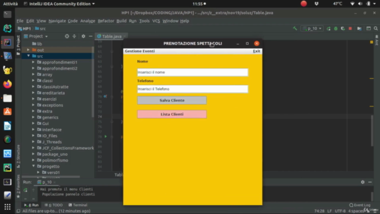
Task: Switch to the Table.java editor tab
Action: click(x=112, y=36)
